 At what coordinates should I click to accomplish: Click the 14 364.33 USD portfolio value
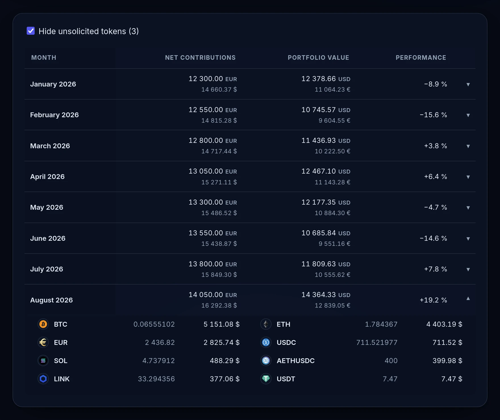pos(326,295)
